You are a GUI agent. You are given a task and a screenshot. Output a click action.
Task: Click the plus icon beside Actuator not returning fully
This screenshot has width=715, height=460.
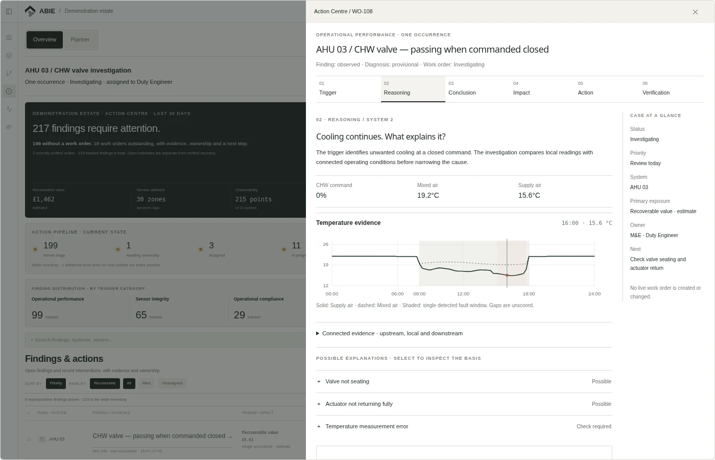pos(319,404)
